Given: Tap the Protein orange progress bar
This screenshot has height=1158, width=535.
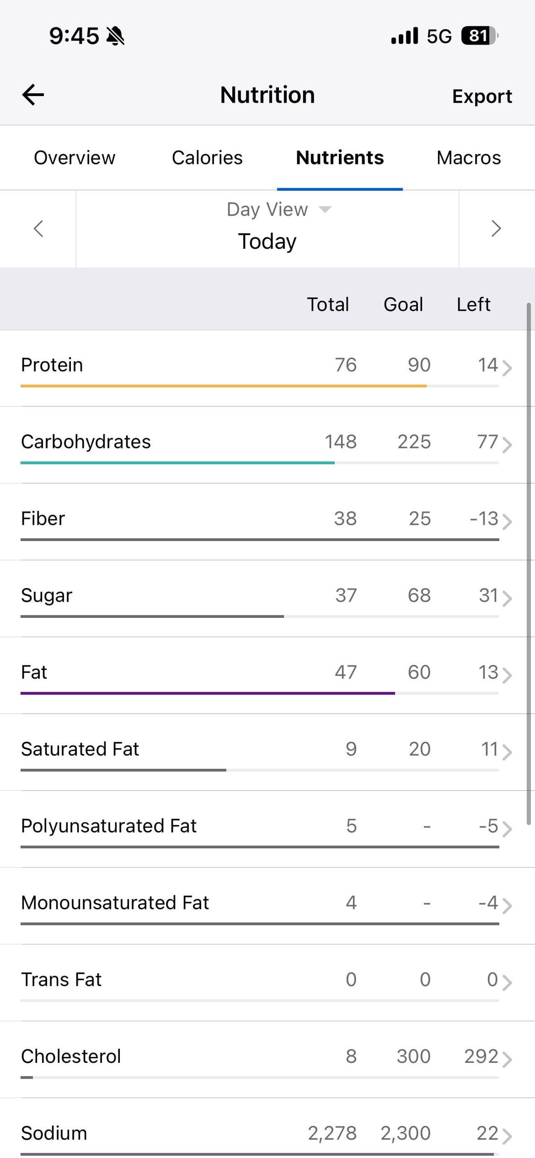Looking at the screenshot, I should tap(223, 386).
